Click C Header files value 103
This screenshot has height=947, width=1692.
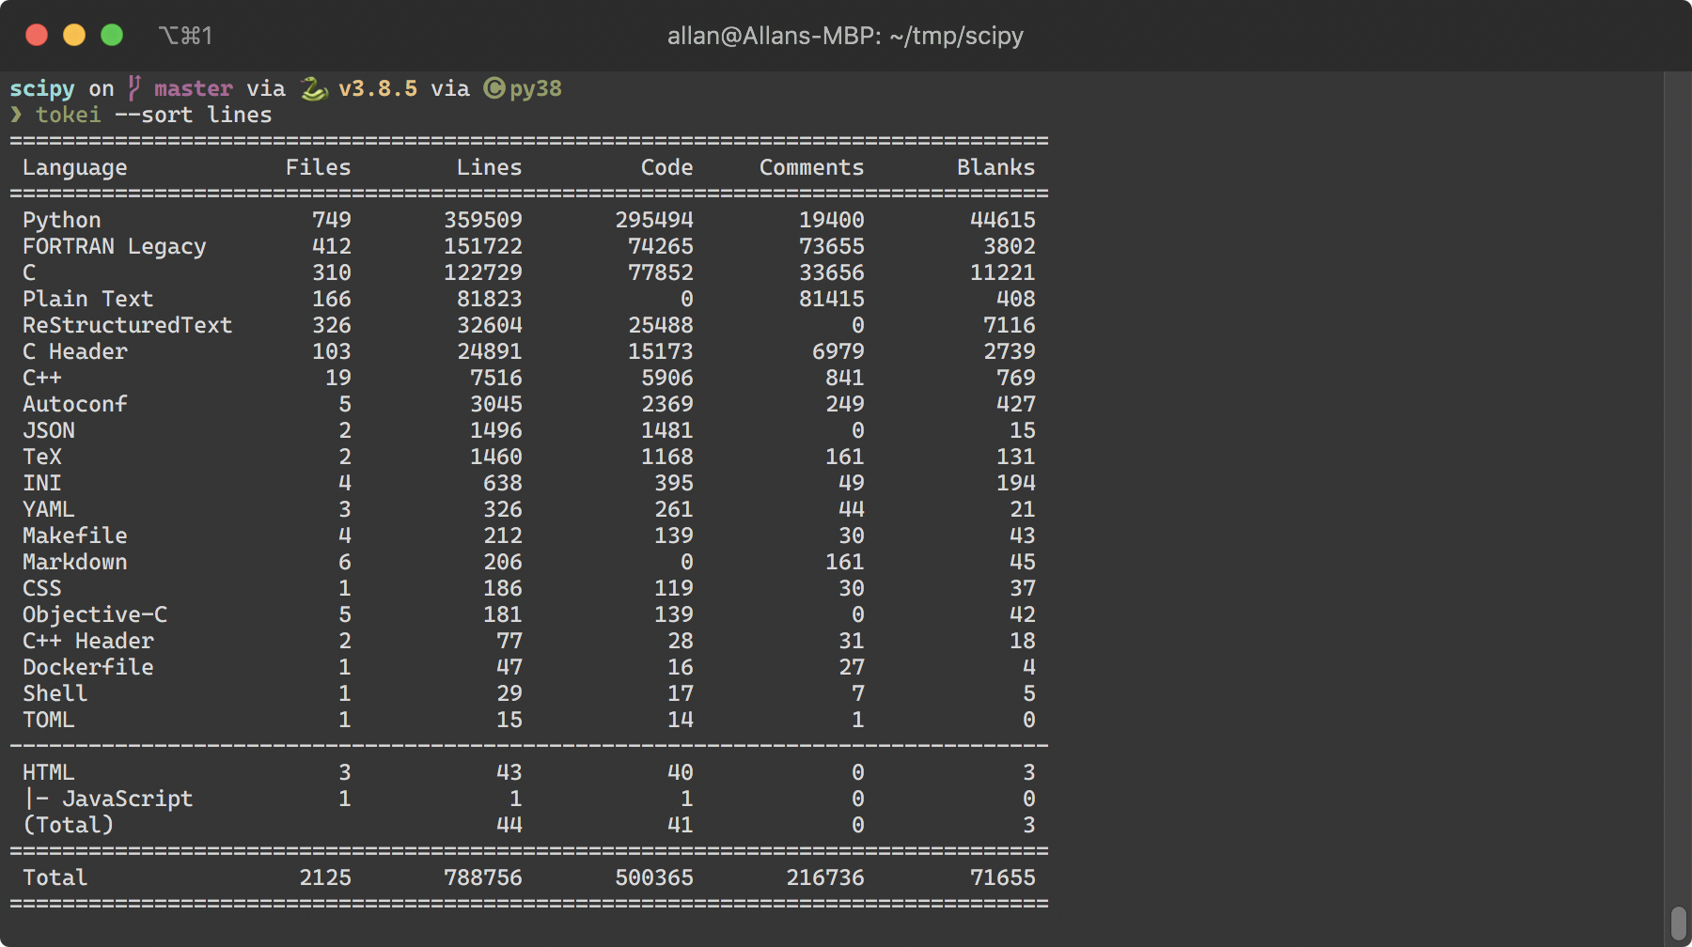(x=332, y=351)
